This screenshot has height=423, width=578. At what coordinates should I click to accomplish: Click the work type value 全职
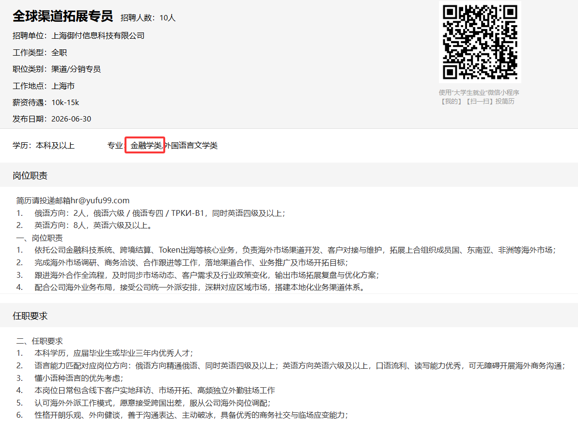coord(59,53)
